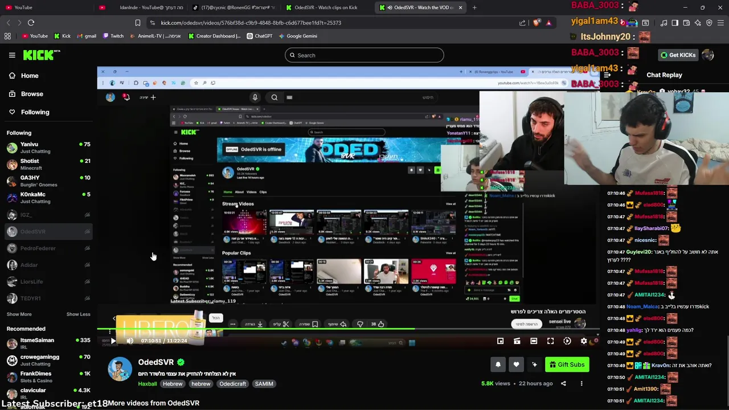Open the browser main menu

[x=720, y=23]
